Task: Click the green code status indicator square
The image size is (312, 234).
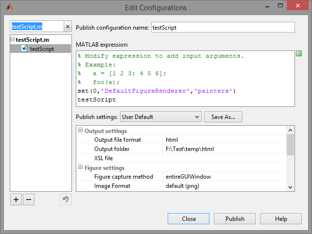Action: tap(299, 53)
